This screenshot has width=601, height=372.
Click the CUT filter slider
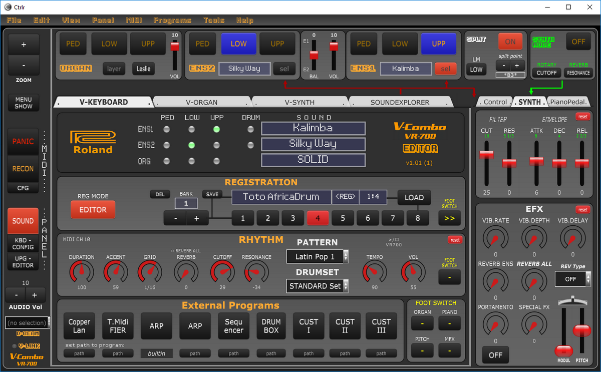pyautogui.click(x=486, y=155)
